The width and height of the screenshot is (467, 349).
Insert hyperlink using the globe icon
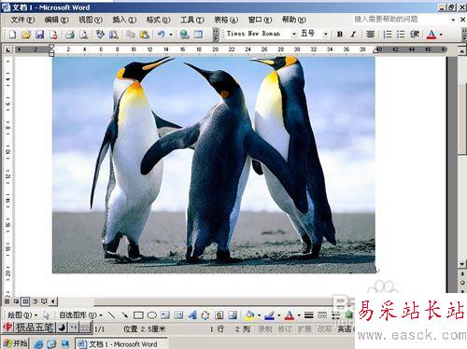coord(184,35)
